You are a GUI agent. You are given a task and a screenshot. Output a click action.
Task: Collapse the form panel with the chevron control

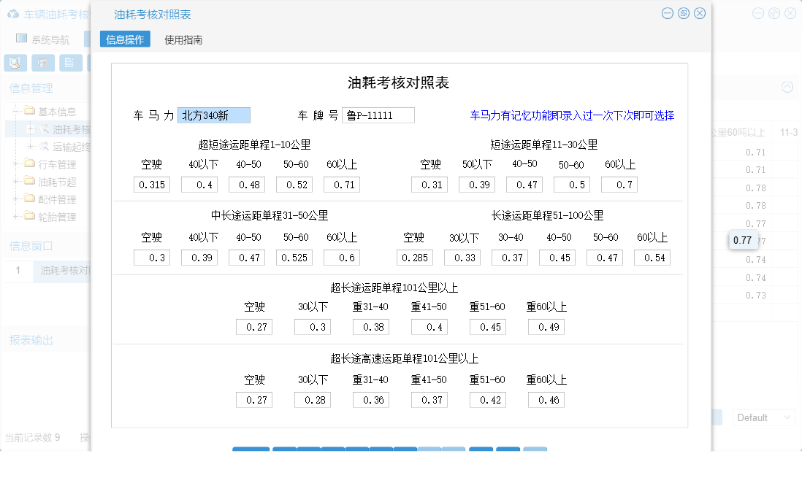[x=787, y=87]
